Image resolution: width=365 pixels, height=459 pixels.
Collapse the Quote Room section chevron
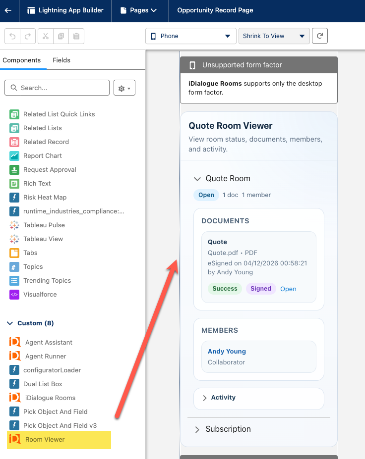point(197,179)
